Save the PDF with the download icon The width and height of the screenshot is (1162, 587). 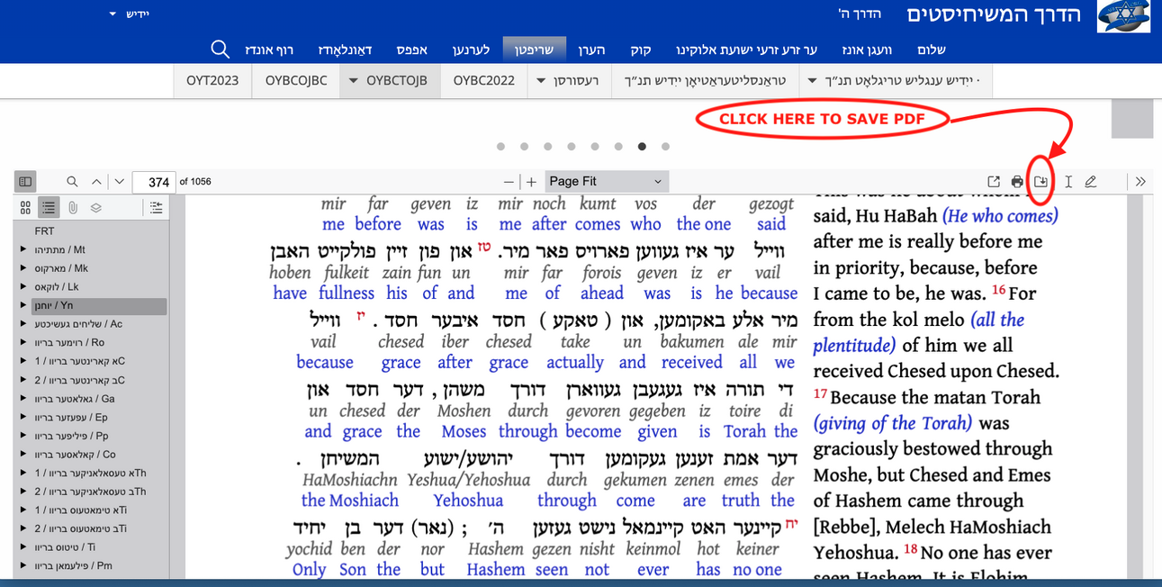1040,182
